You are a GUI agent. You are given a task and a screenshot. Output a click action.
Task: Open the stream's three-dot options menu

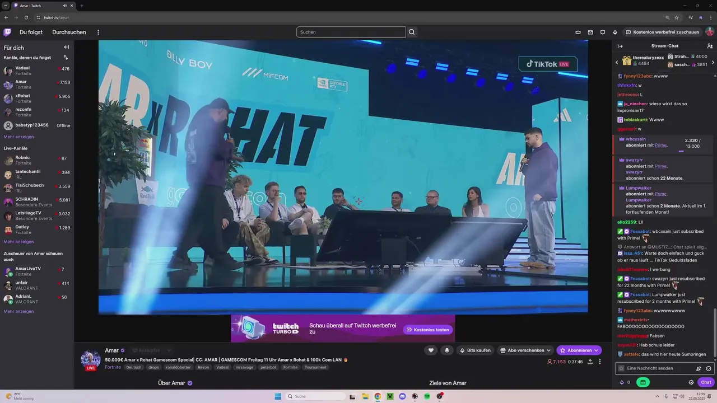coord(599,362)
